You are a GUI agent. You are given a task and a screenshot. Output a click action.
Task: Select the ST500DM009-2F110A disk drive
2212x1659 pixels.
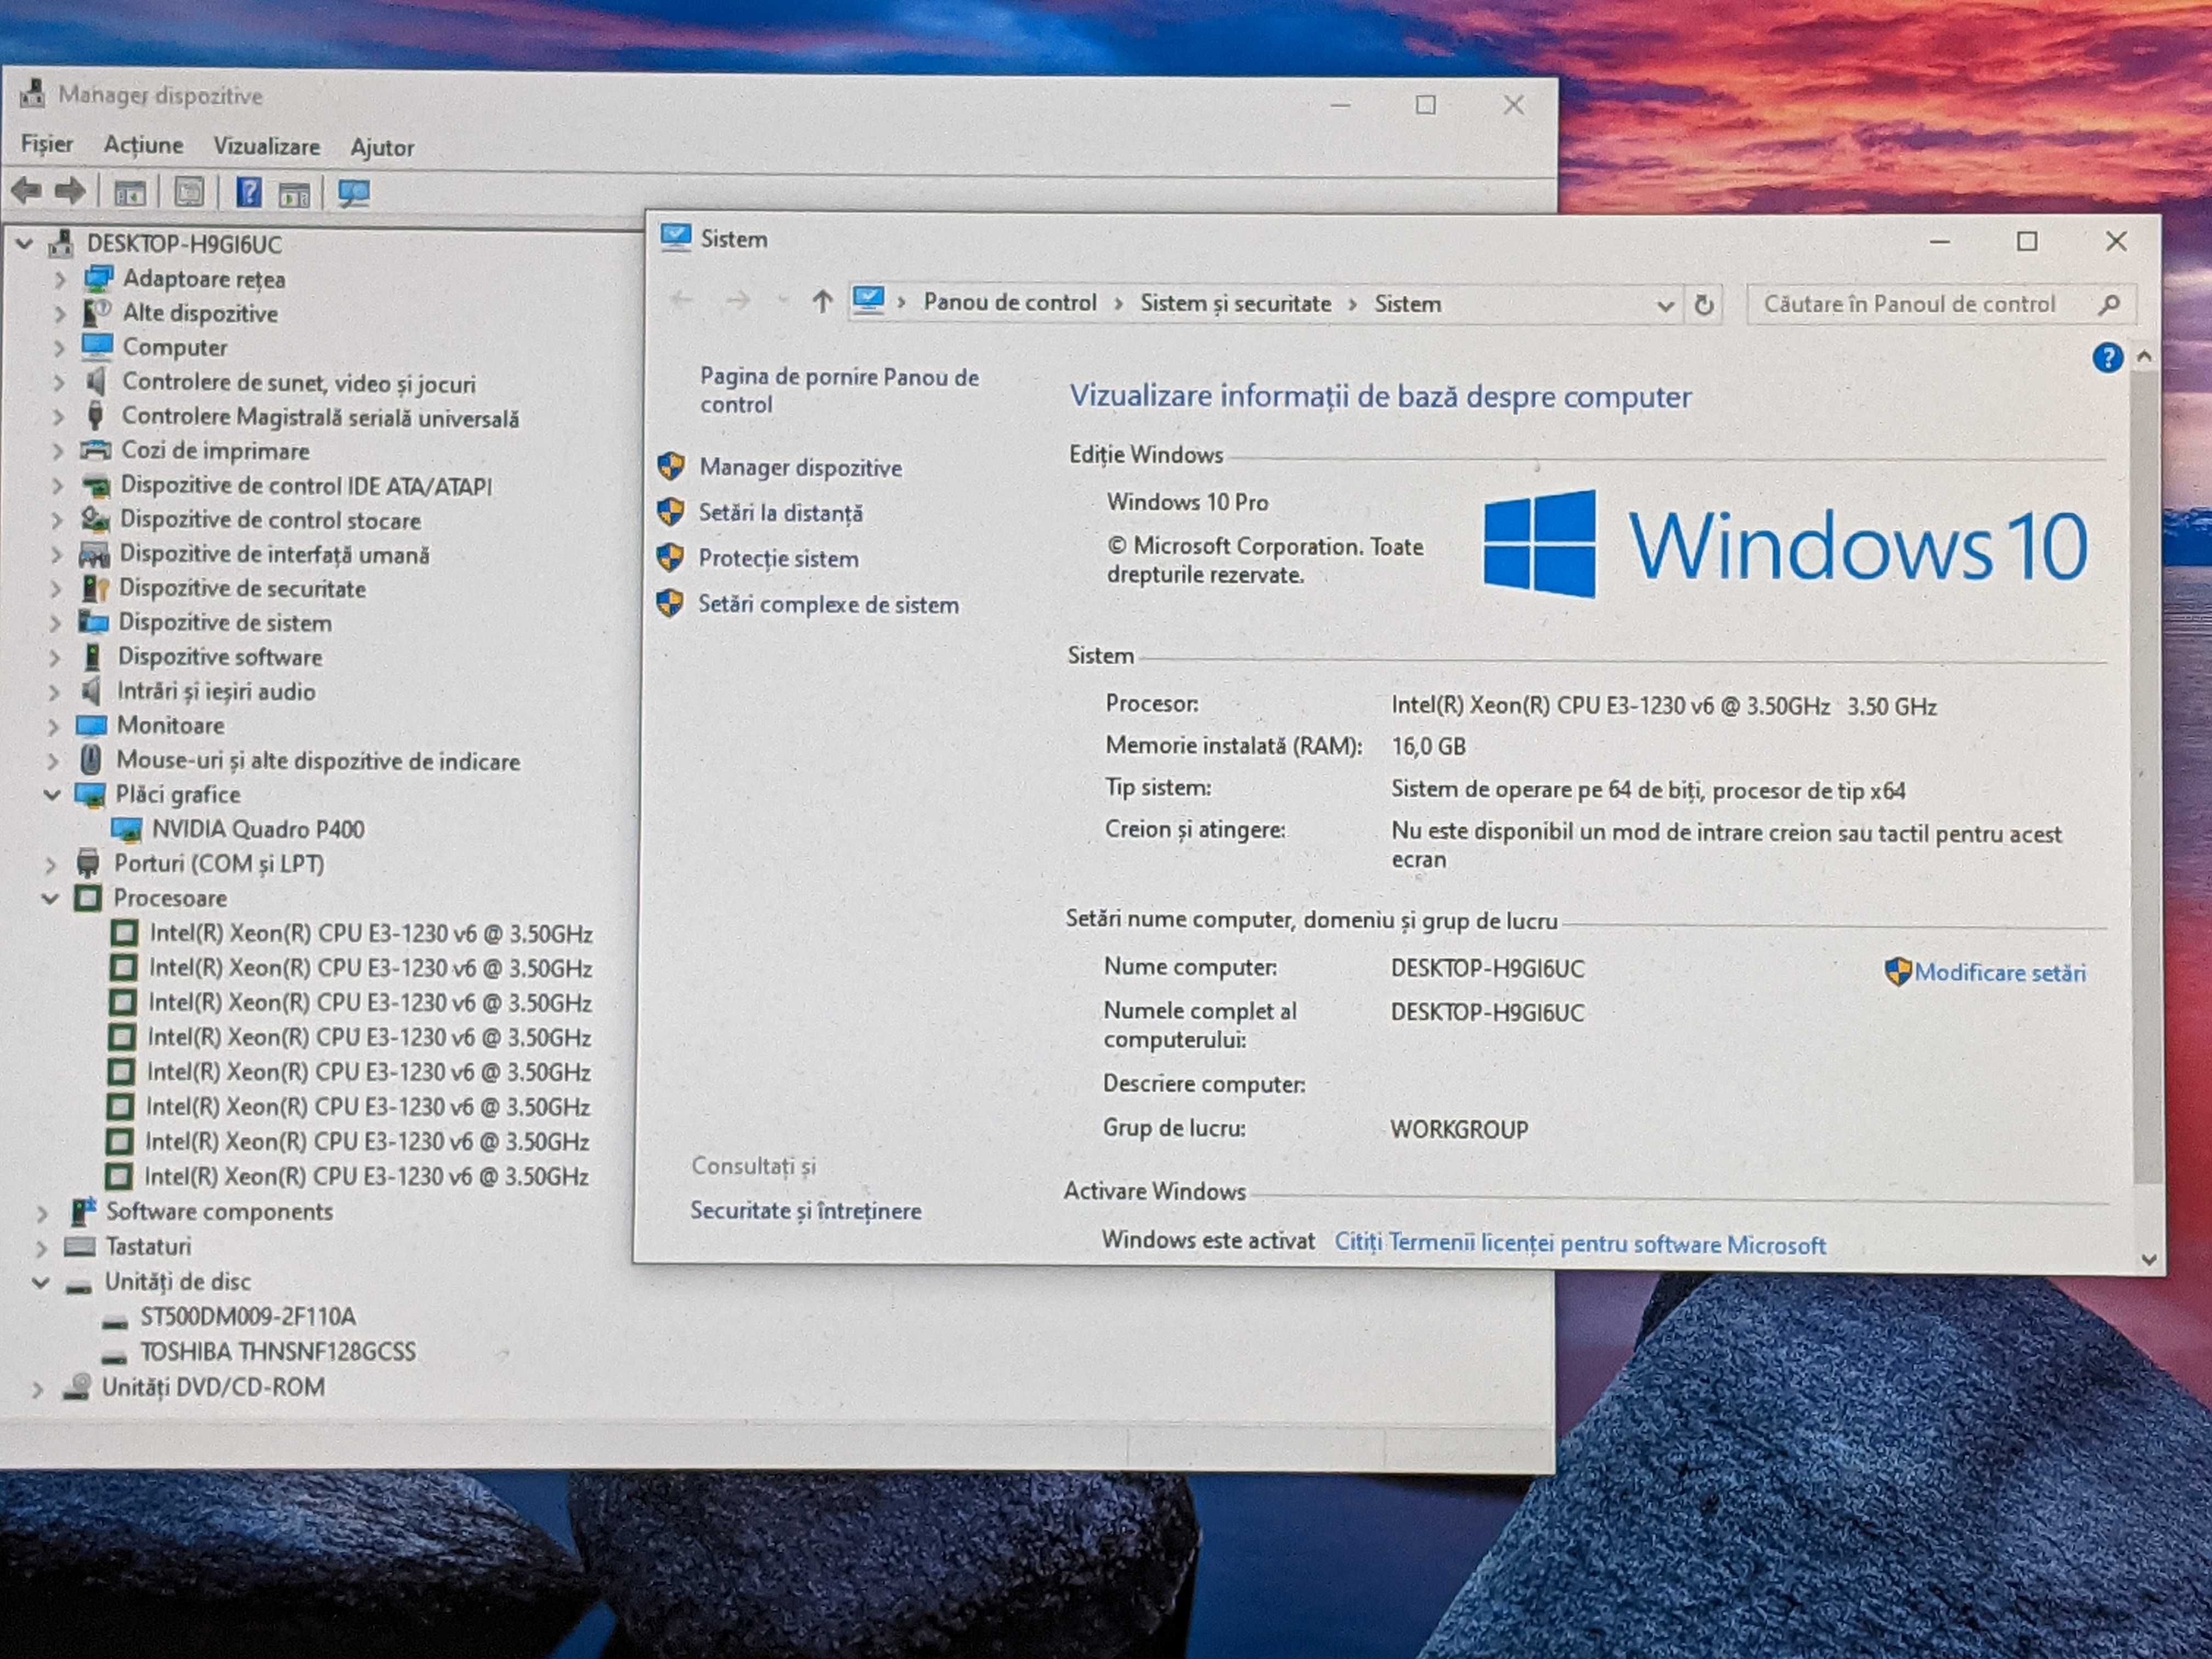coord(247,1316)
